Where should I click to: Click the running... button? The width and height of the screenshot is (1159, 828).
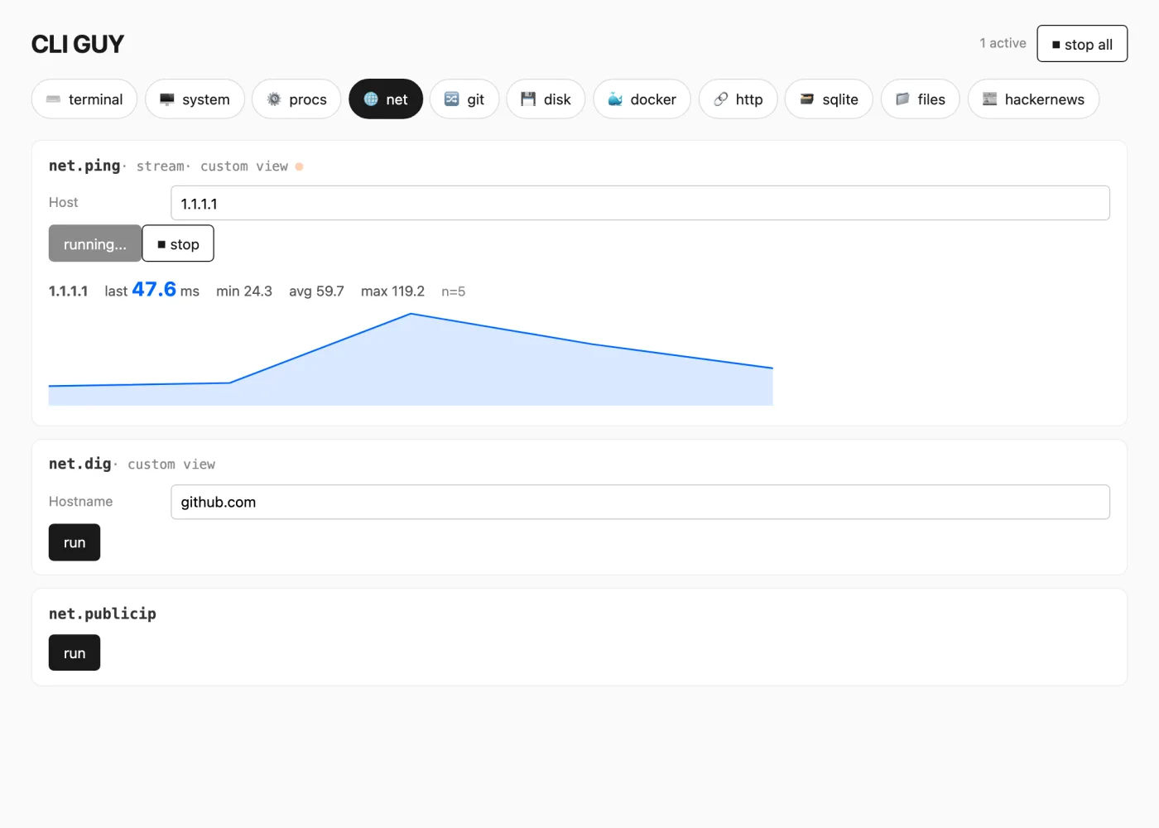tap(95, 243)
